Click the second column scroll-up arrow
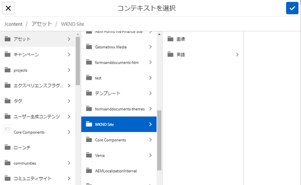Screen dimensions: 301x185 tap(159, 35)
